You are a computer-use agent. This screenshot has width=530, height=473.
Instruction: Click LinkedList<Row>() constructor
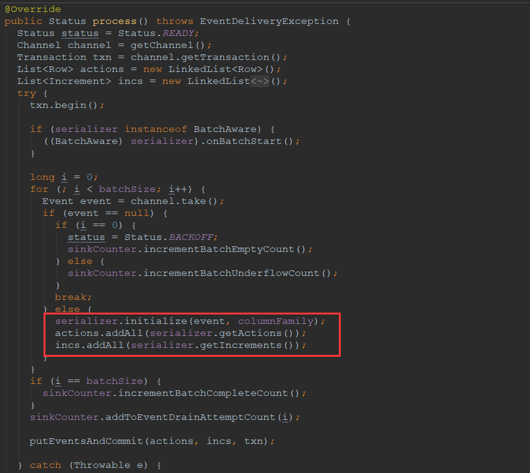pyautogui.click(x=221, y=69)
